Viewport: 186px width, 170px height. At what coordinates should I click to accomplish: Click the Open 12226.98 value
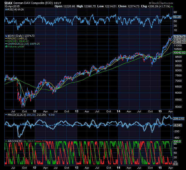[65, 6]
